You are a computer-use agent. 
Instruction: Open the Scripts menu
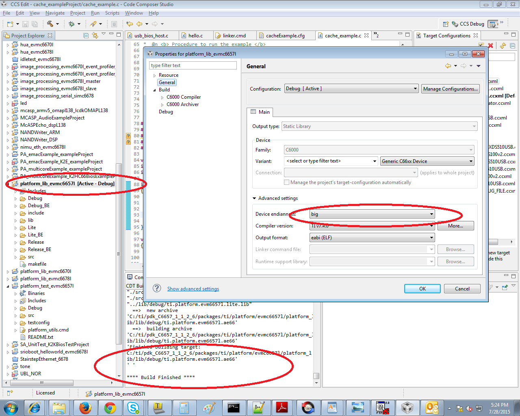pyautogui.click(x=112, y=13)
